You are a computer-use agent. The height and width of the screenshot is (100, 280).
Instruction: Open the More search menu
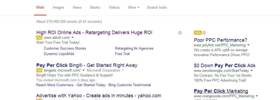[134, 8]
